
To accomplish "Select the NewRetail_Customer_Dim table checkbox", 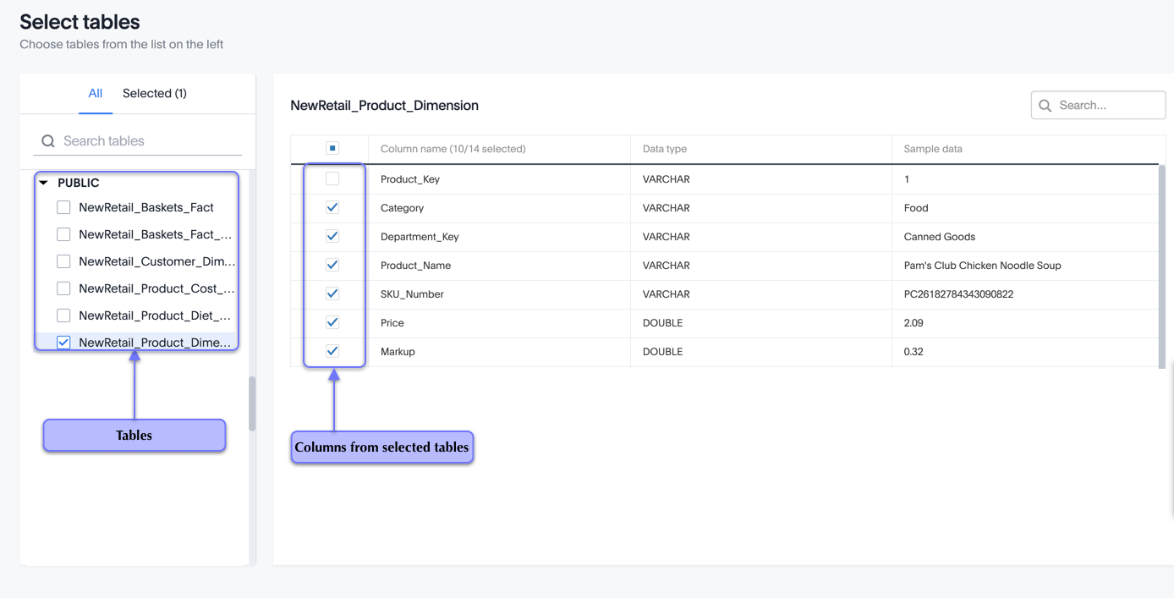I will click(x=63, y=261).
